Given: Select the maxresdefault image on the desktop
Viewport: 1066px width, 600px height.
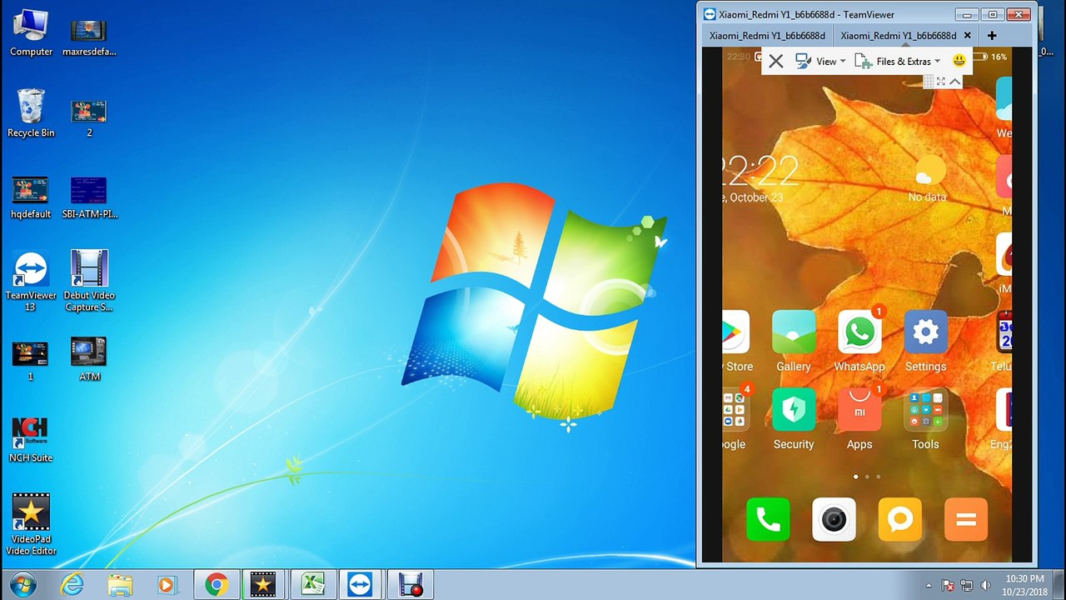Looking at the screenshot, I should [x=89, y=37].
